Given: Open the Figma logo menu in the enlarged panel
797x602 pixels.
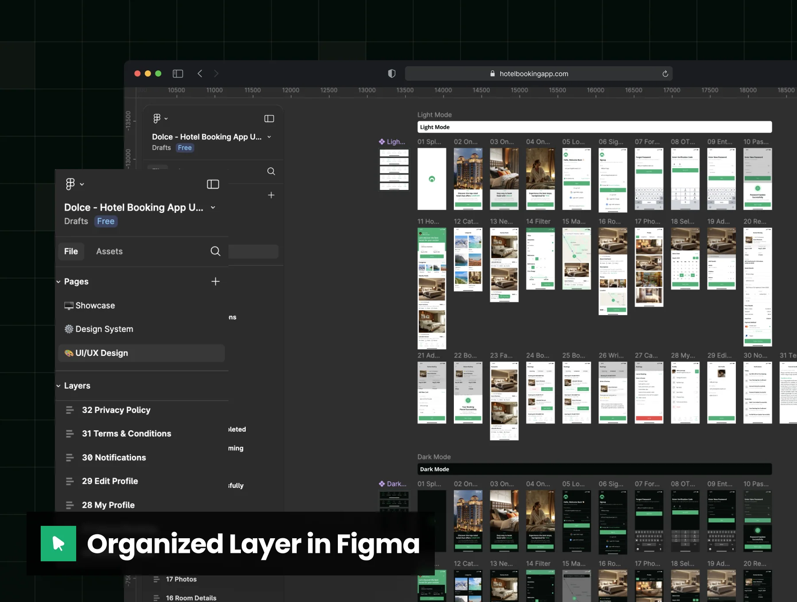Looking at the screenshot, I should [x=74, y=184].
